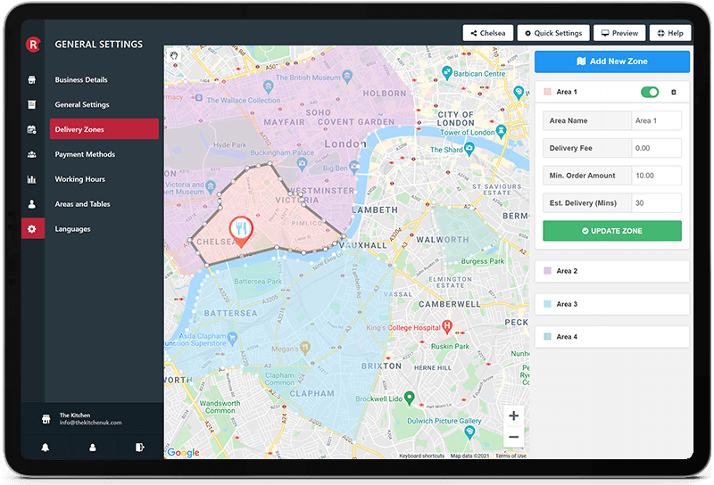Click the list icon beside General Settings
This screenshot has height=485, width=714.
[x=32, y=104]
